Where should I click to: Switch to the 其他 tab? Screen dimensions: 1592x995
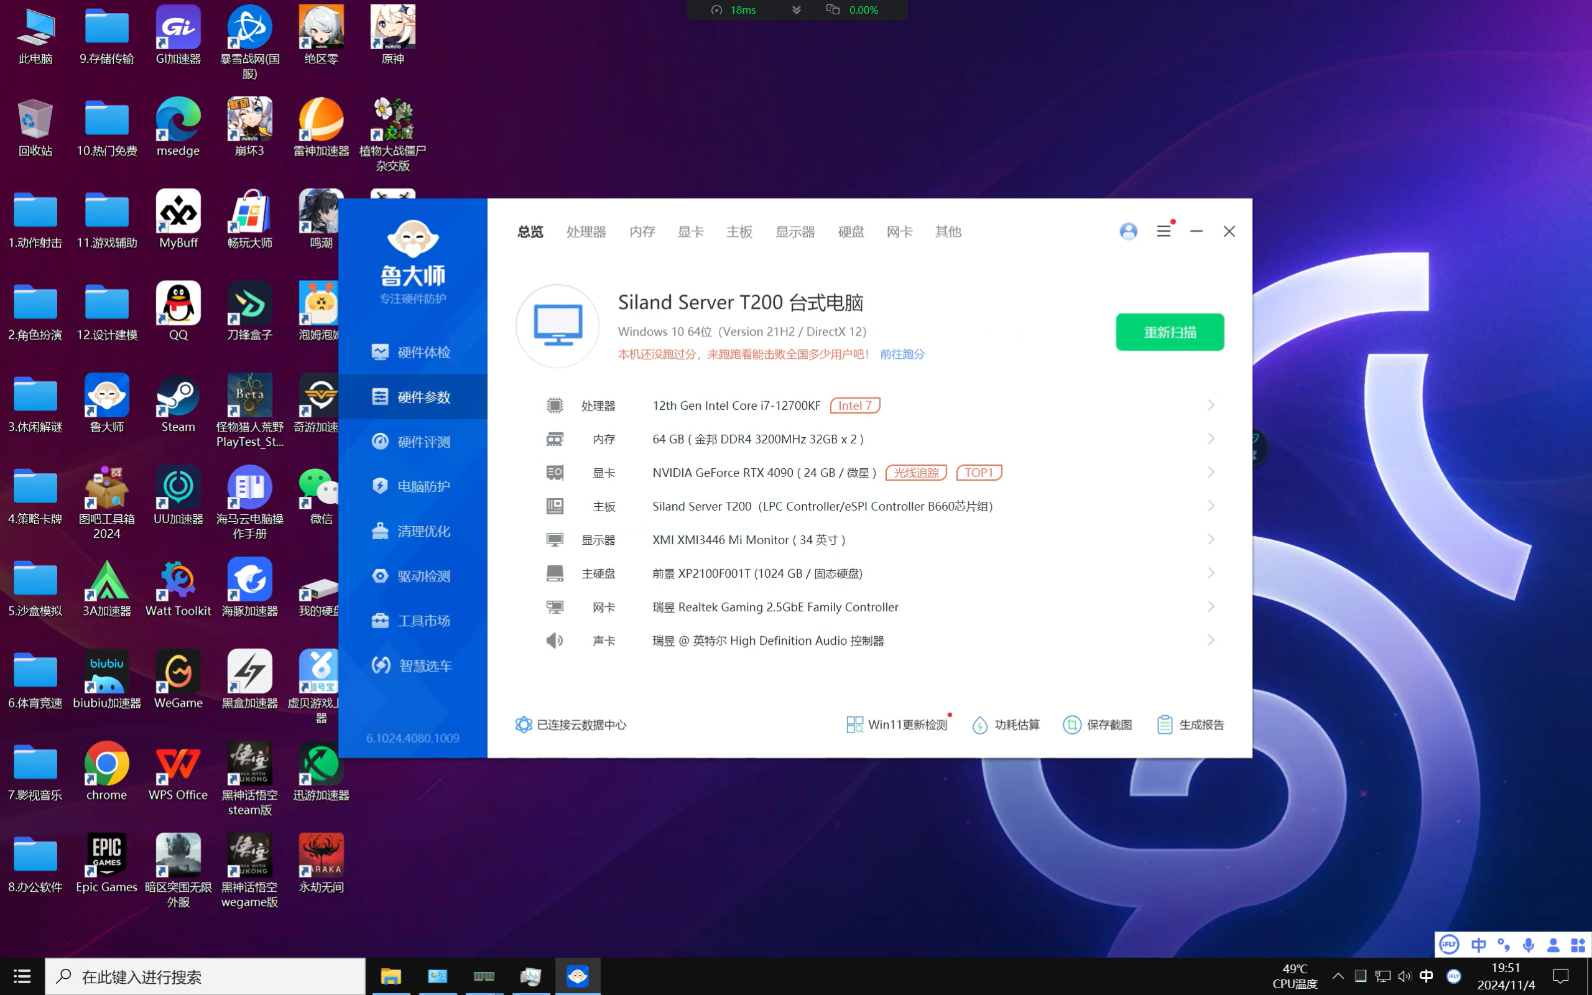point(948,231)
